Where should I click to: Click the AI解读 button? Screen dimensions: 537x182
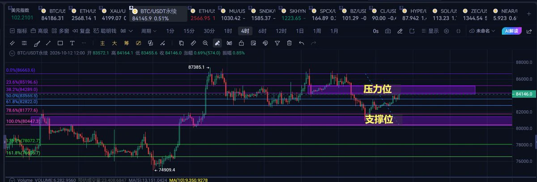pos(511,31)
